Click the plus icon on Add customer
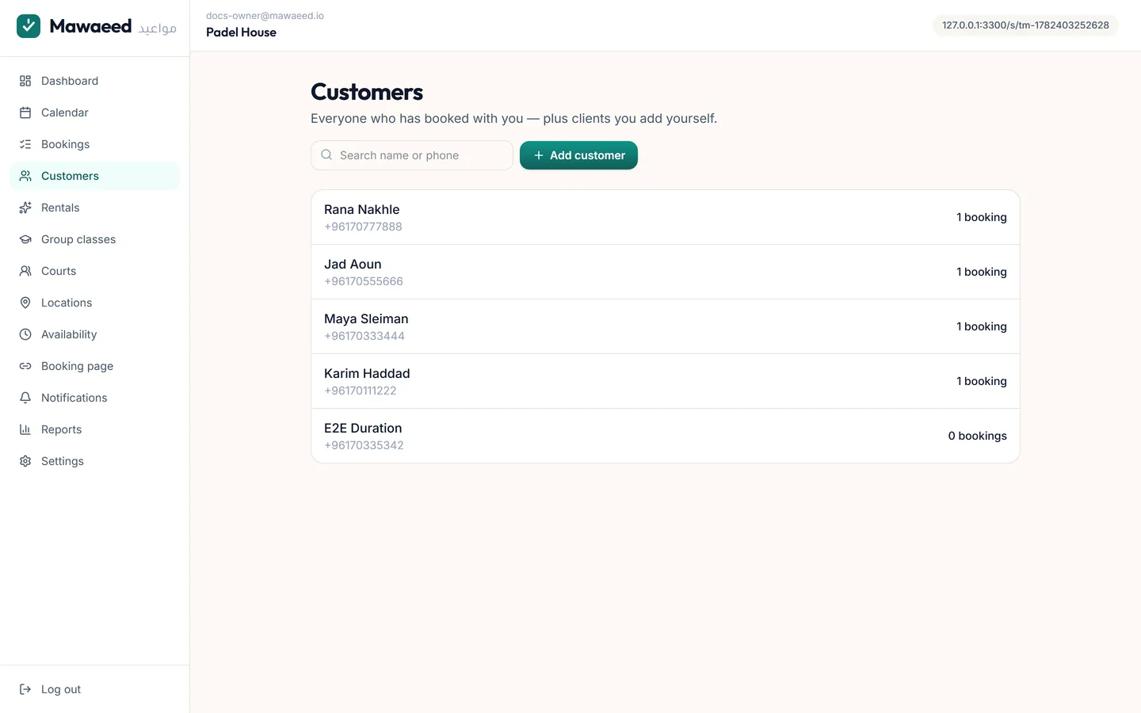 click(539, 155)
